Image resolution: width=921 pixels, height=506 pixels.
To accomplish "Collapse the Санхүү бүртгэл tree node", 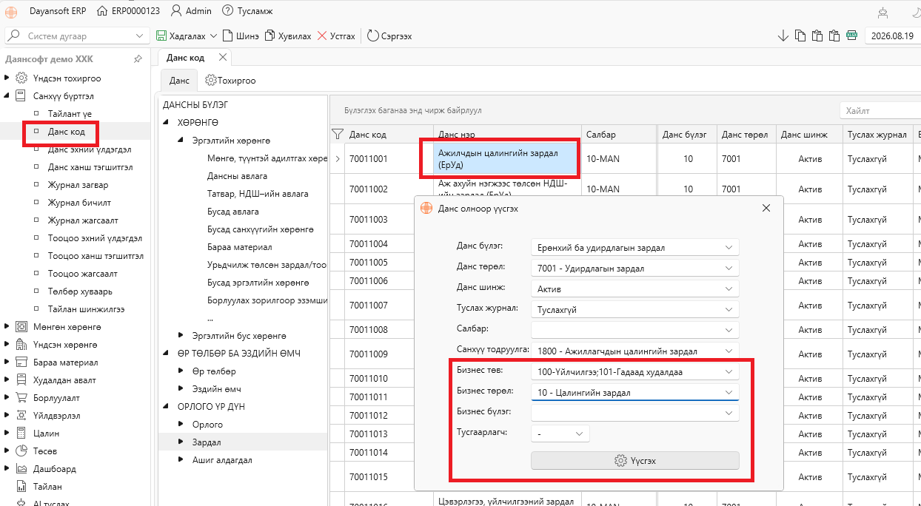I will [7, 96].
